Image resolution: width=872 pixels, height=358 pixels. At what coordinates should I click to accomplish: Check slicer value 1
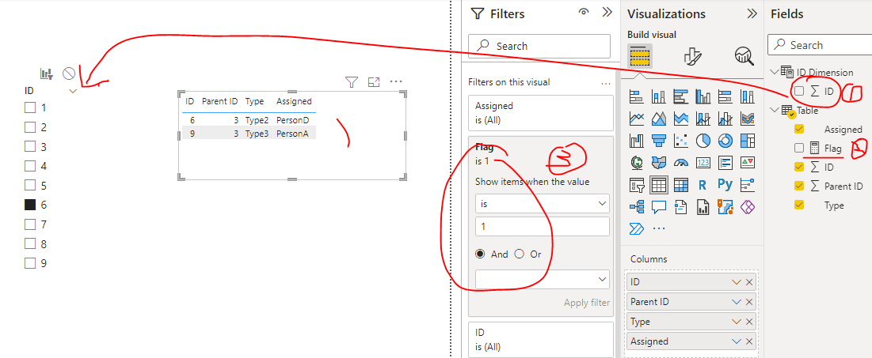[x=30, y=107]
